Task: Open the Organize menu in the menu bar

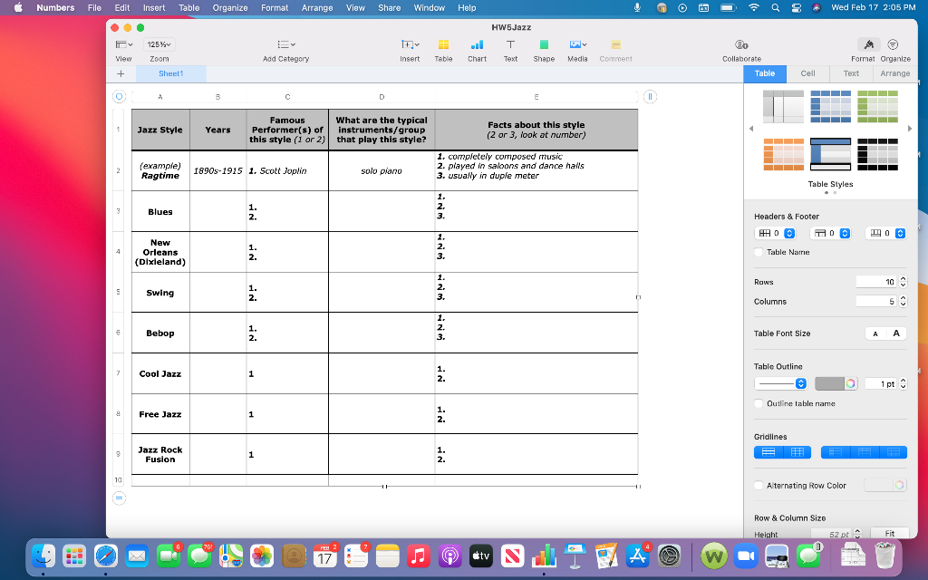Action: point(229,8)
